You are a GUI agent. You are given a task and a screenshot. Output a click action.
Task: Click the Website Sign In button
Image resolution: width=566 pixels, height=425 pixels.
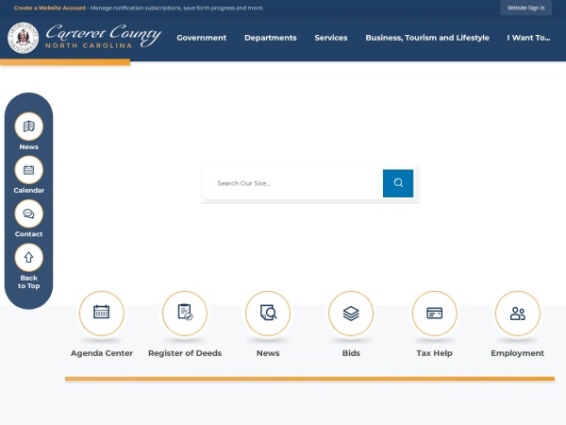point(526,8)
